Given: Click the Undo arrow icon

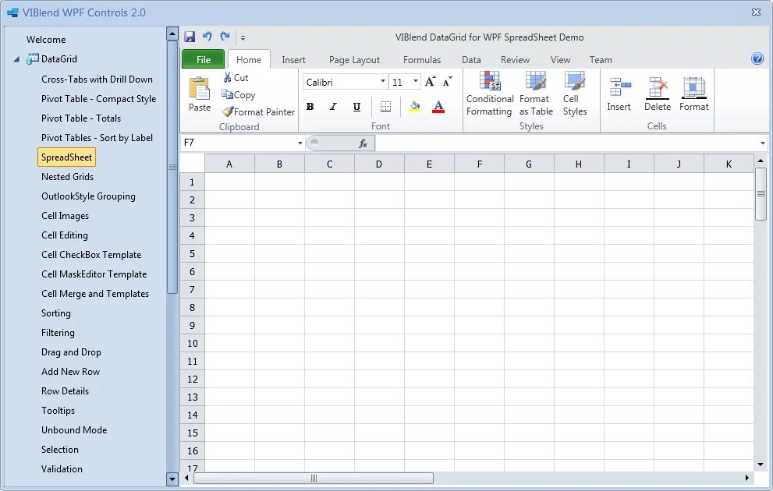Looking at the screenshot, I should coord(207,37).
